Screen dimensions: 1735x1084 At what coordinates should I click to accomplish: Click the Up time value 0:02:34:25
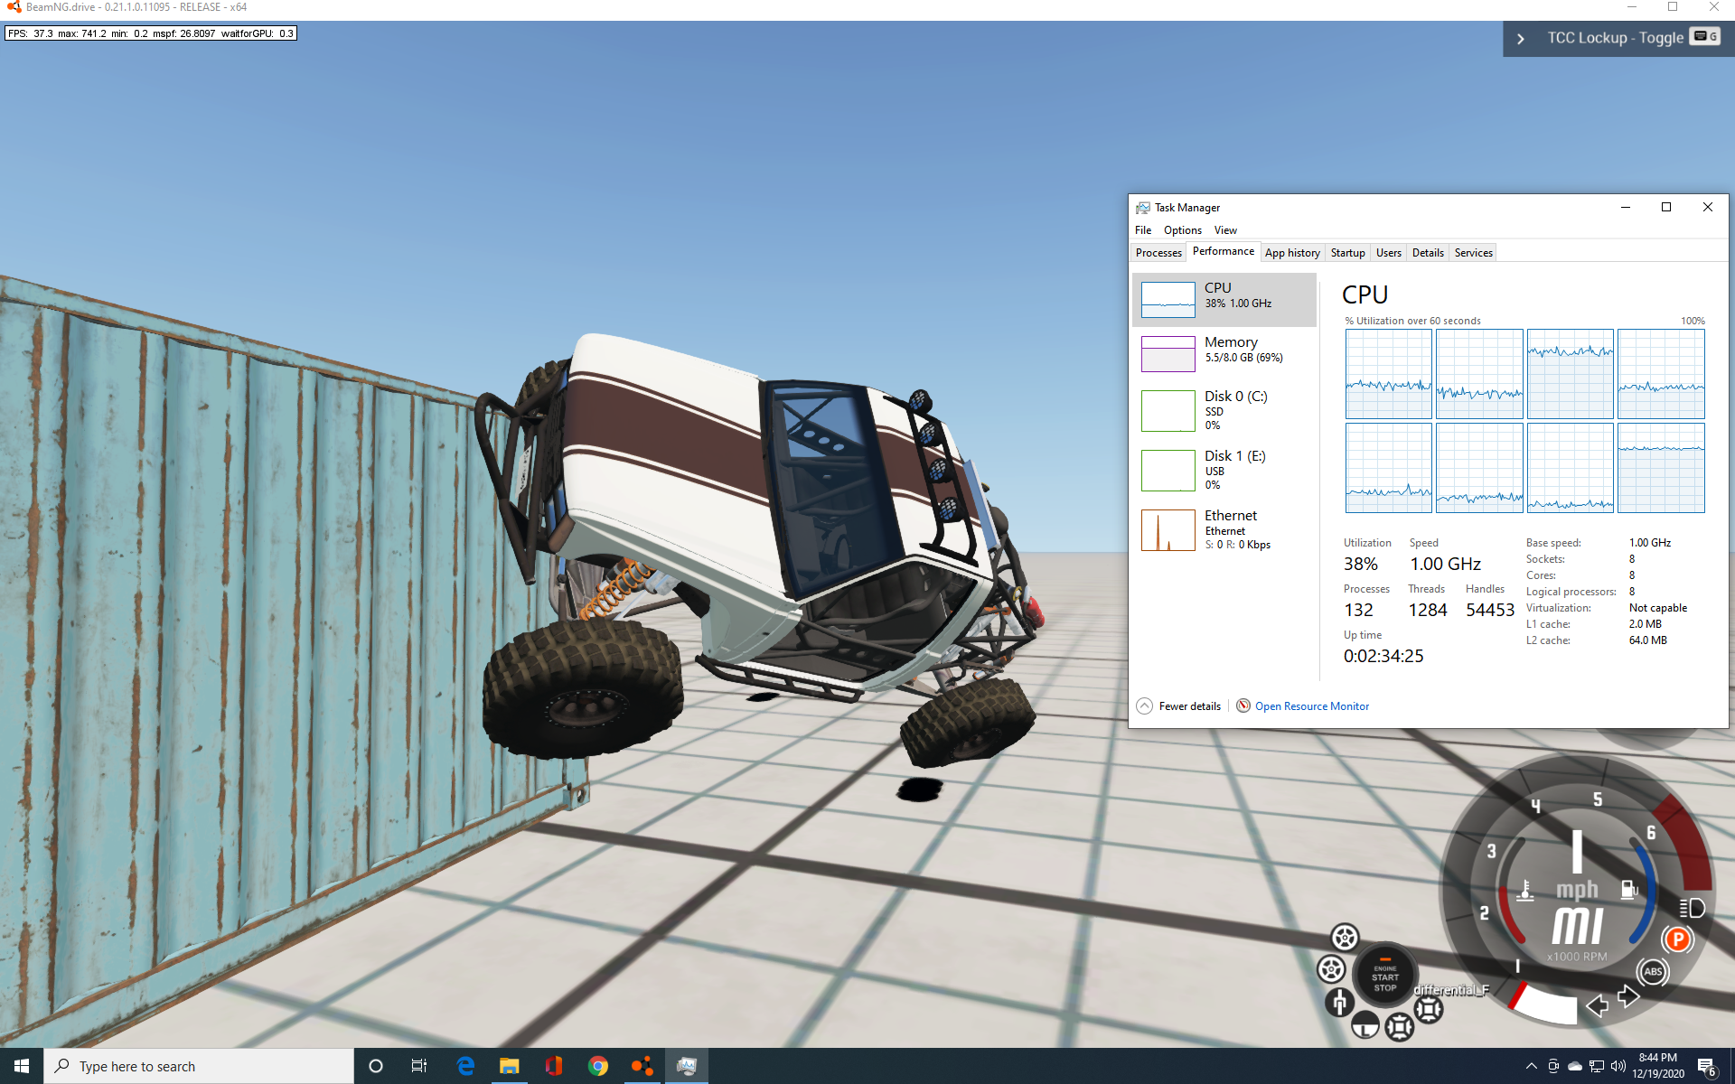click(1383, 657)
